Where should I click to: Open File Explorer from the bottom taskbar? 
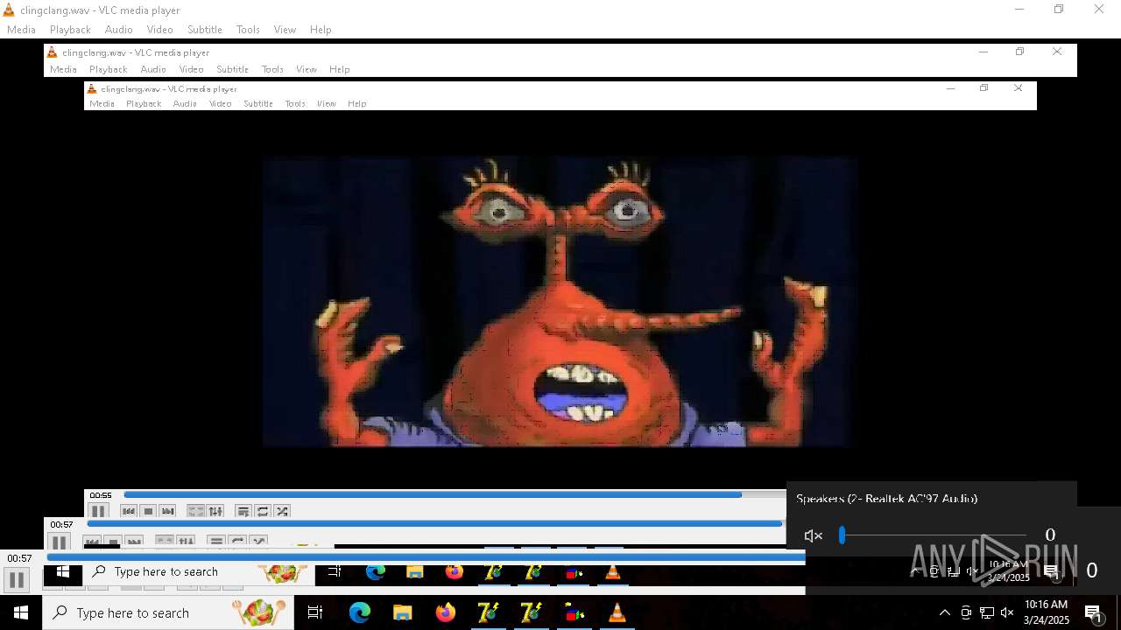point(402,612)
